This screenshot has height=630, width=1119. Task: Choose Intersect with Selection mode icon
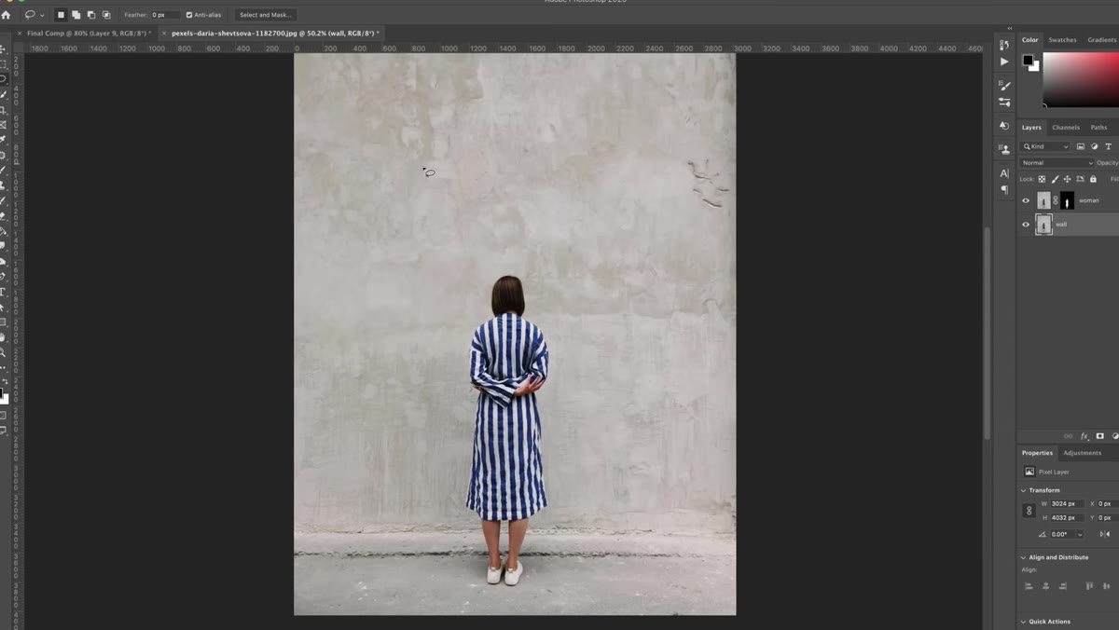coord(106,15)
